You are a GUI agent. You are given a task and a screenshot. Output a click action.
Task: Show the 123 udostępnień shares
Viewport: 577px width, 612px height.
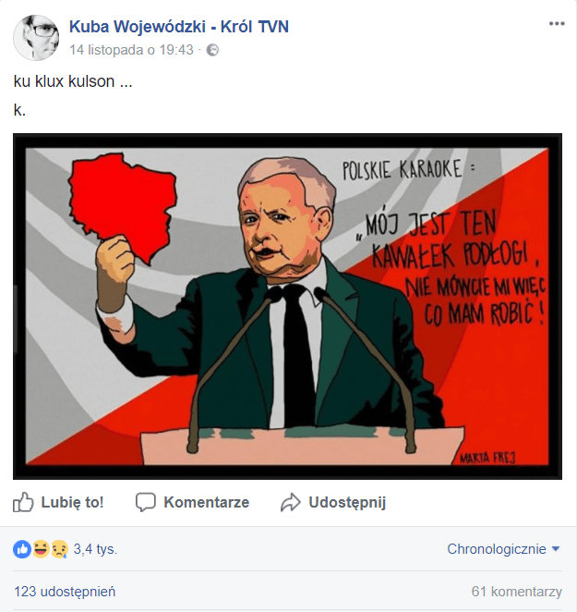click(65, 592)
